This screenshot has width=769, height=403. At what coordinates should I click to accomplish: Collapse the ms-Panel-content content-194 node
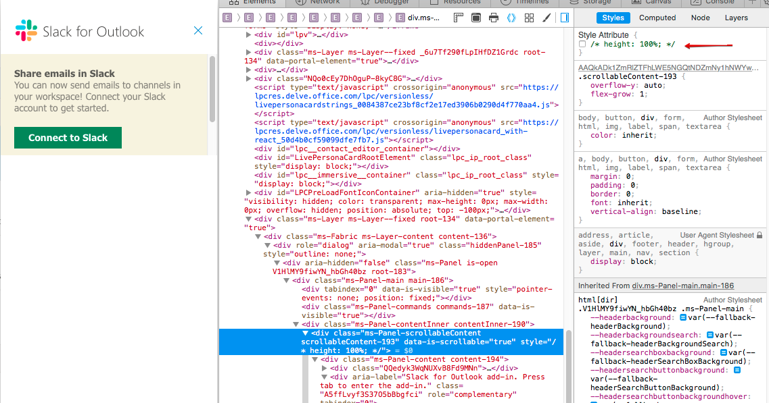(x=315, y=359)
